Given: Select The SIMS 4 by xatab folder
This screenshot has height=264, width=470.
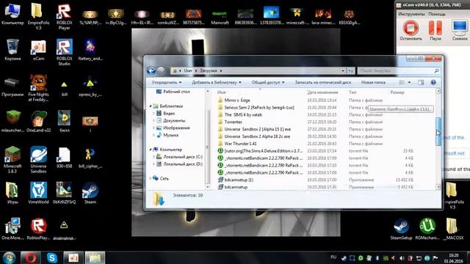Looking at the screenshot, I should [x=240, y=114].
